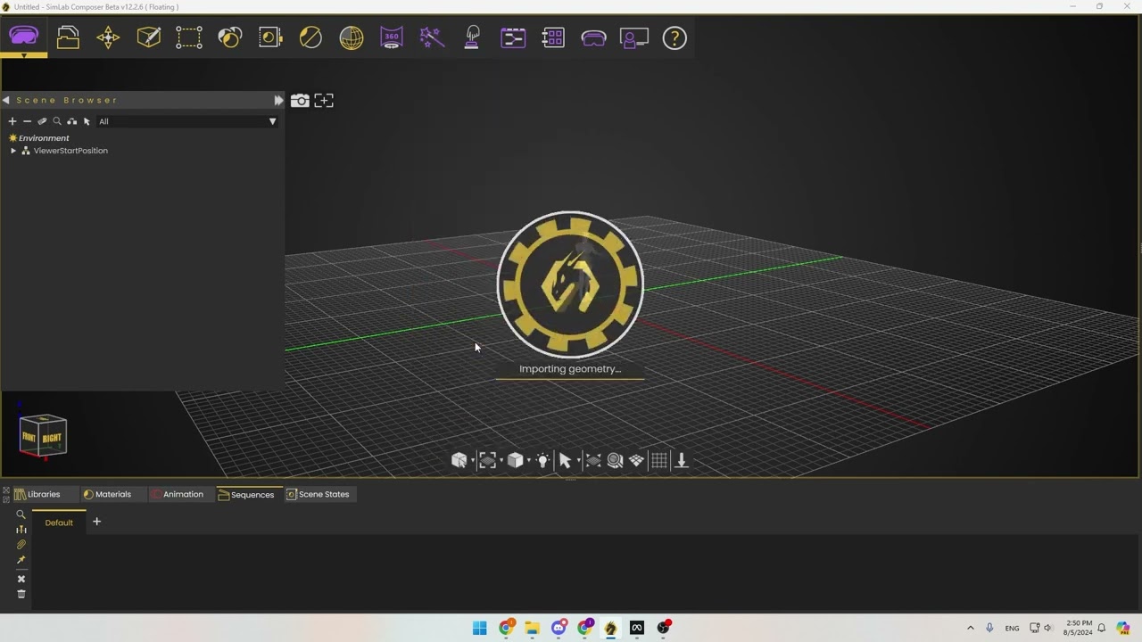Viewport: 1142px width, 642px height.
Task: Click the tag icon in Scene Browser toolbar
Action: coord(42,121)
